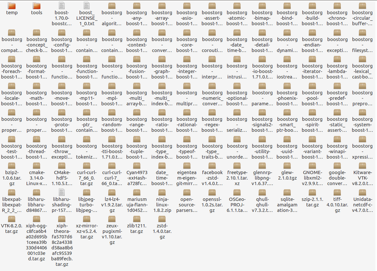
Task: Click file name 'zstd-1.4.0.tar.gz'
Action: pyautogui.click(x=162, y=231)
